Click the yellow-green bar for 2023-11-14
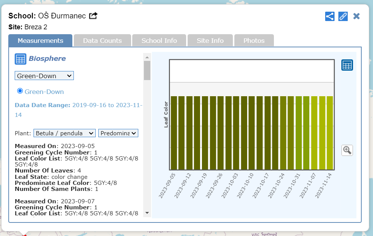The width and height of the screenshot is (373, 236). (x=330, y=133)
